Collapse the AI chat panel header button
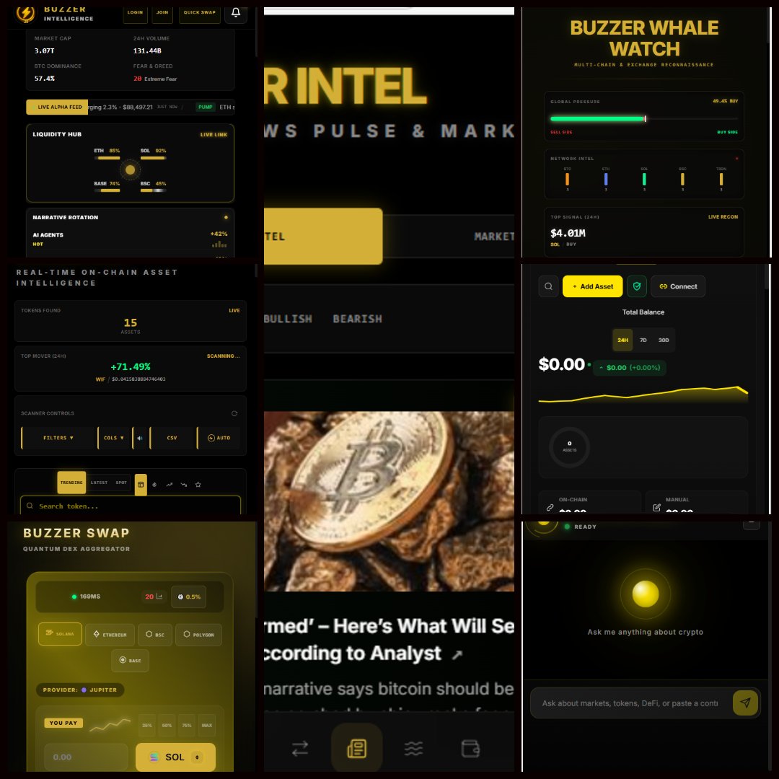This screenshot has height=779, width=779. pos(751,524)
